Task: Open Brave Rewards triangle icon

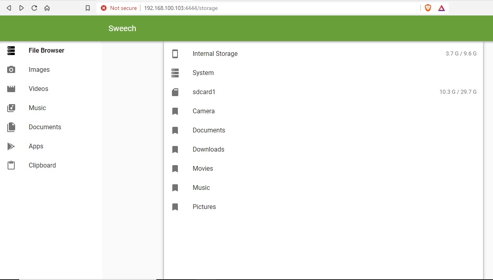Action: point(442,8)
